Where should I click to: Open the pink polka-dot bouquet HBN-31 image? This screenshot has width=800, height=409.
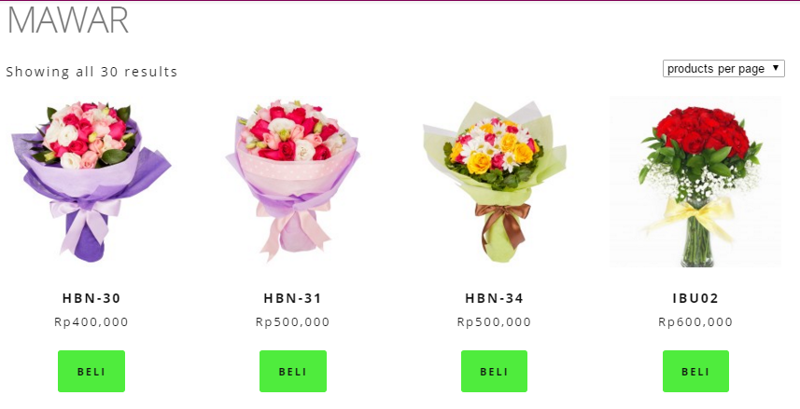[x=293, y=182]
